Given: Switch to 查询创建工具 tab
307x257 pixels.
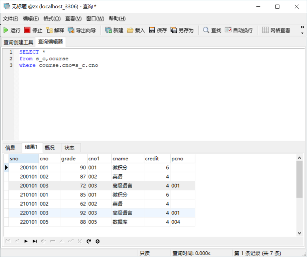Looking at the screenshot, I should click(18, 42).
